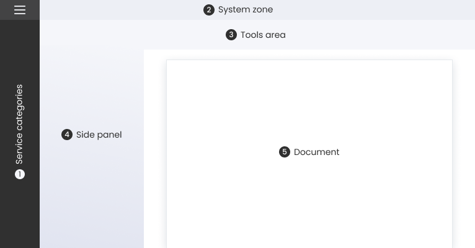Click the Document label text
Viewport: 475px width, 248px height.
click(316, 152)
